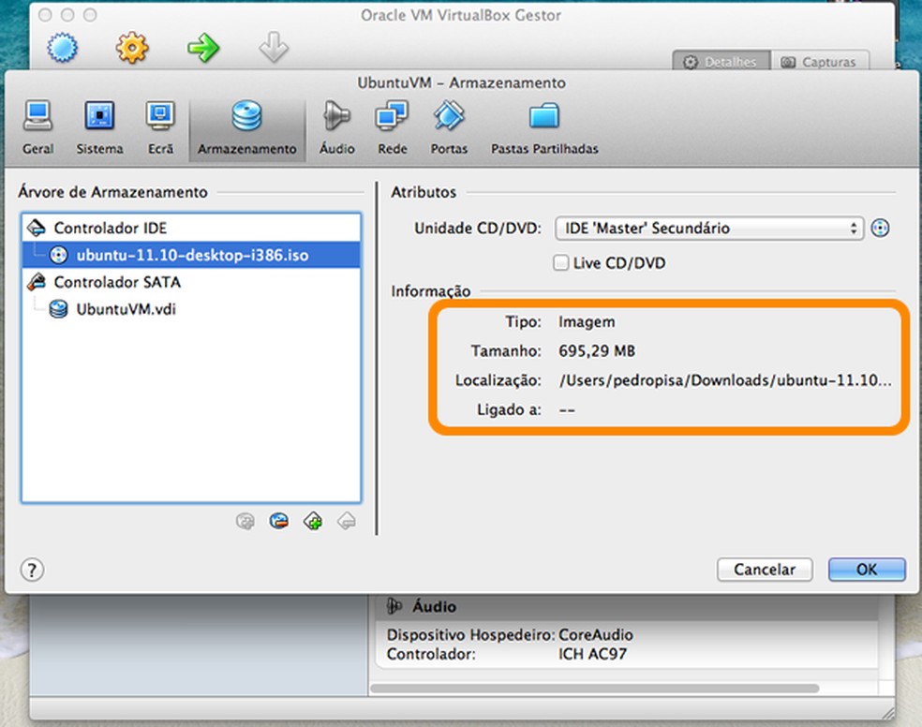The height and width of the screenshot is (727, 922).
Task: Click the horizontal scrollbar in Gestor window
Action: tap(594, 689)
